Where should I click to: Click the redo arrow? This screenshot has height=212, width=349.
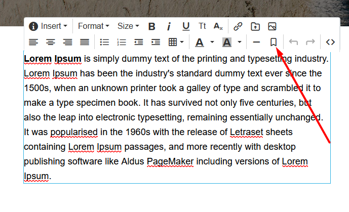(311, 42)
